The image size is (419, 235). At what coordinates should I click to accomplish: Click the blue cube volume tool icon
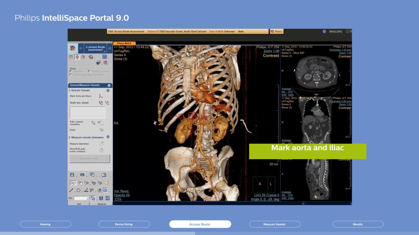click(98, 63)
